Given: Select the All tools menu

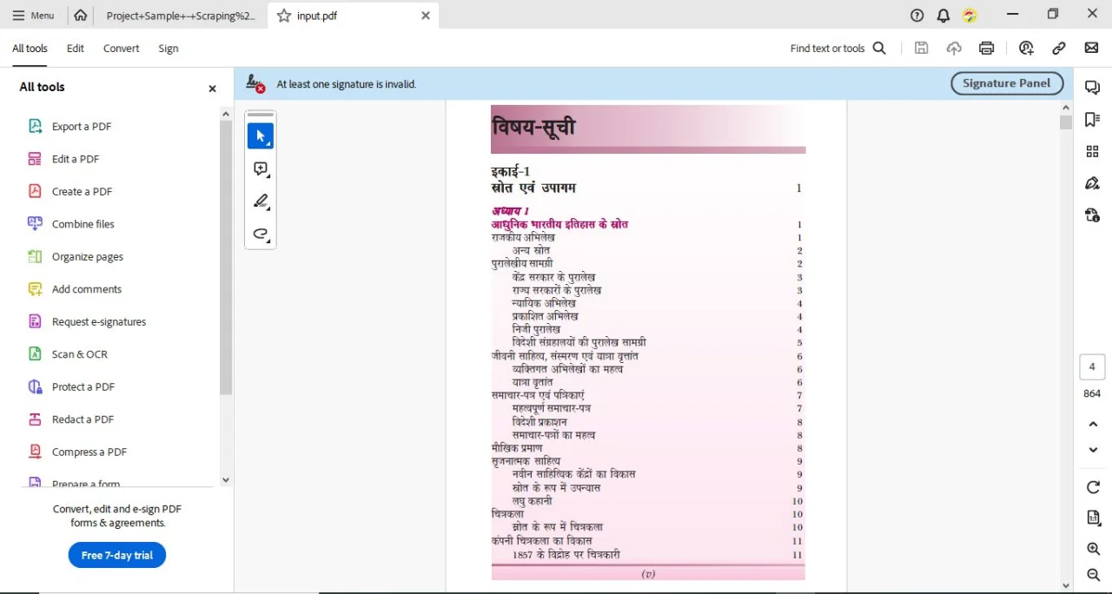Looking at the screenshot, I should click(x=30, y=49).
